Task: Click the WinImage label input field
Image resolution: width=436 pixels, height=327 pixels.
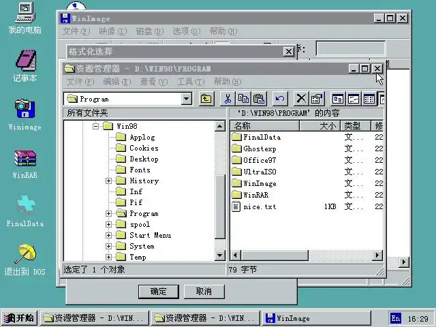Action: (x=350, y=48)
